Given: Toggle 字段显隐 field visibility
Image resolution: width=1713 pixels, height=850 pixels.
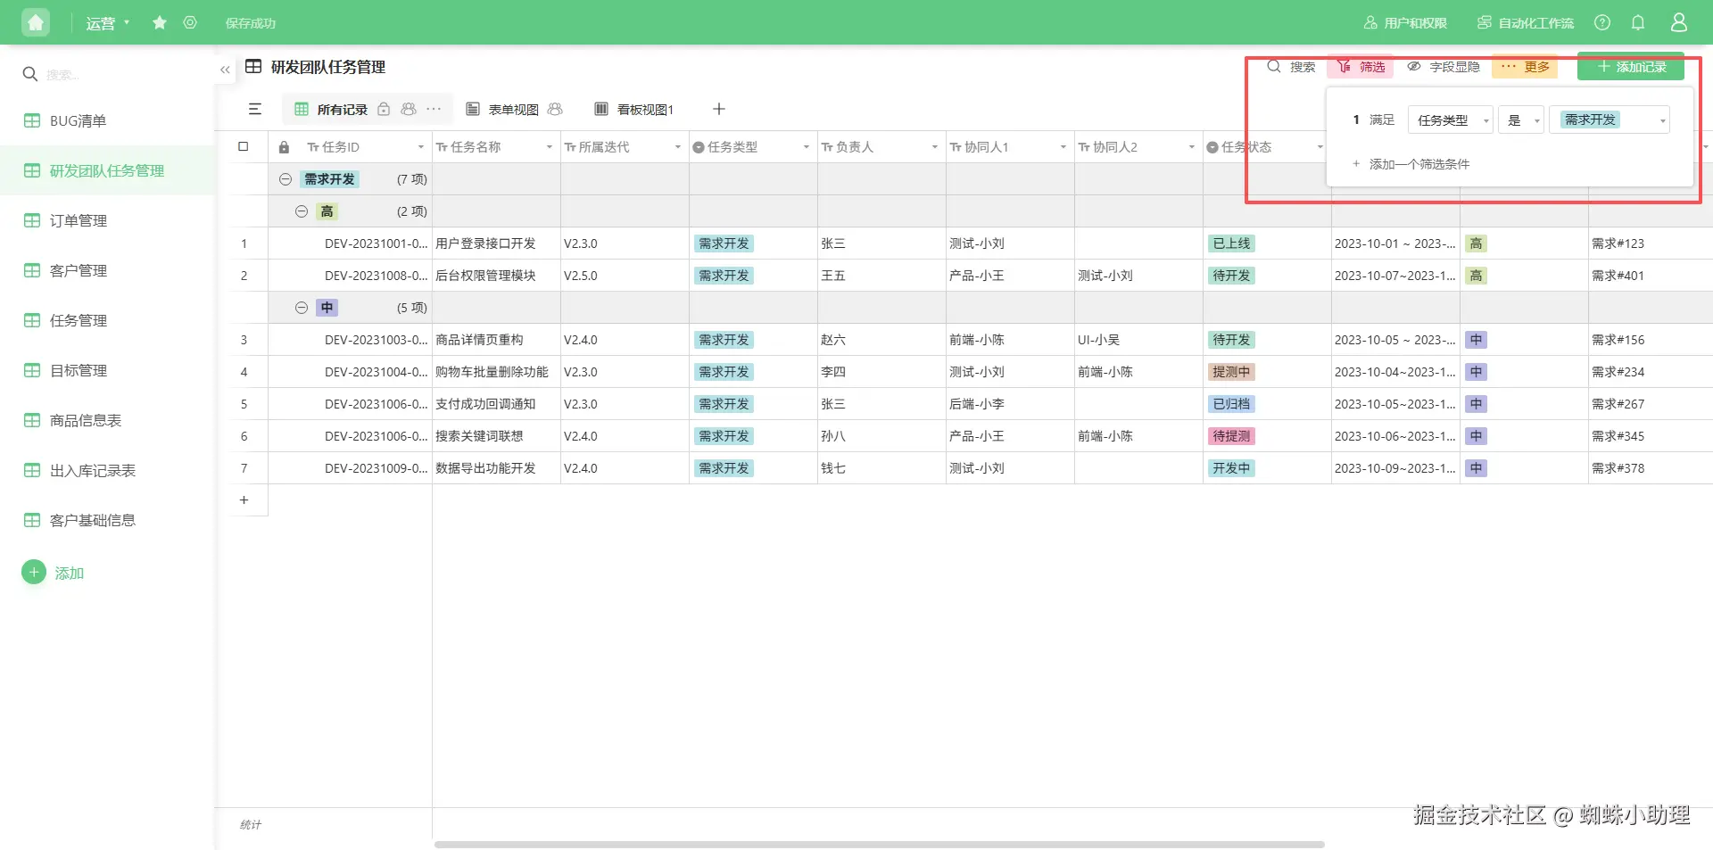Looking at the screenshot, I should pos(1443,67).
